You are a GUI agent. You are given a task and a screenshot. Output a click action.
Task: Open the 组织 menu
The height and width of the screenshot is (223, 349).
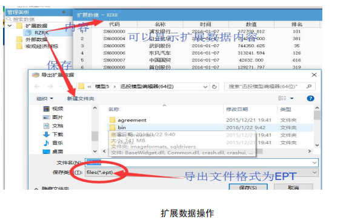point(45,98)
